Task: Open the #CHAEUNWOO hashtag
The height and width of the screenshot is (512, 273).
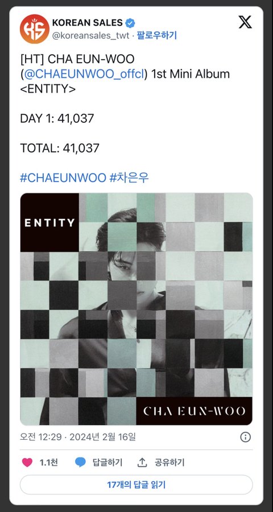Action: [x=63, y=178]
